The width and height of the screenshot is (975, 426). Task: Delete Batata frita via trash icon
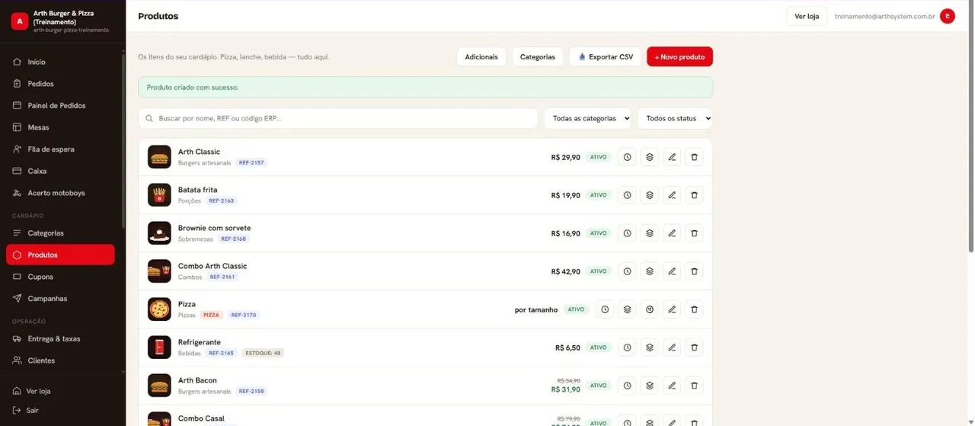pos(694,195)
